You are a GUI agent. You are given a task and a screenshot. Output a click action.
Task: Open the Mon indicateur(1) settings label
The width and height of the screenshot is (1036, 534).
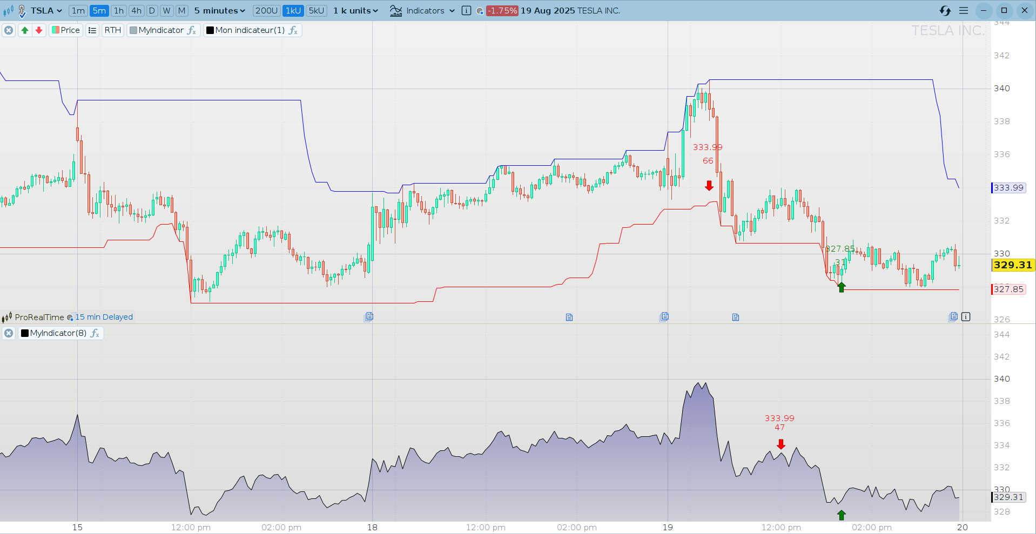point(250,30)
